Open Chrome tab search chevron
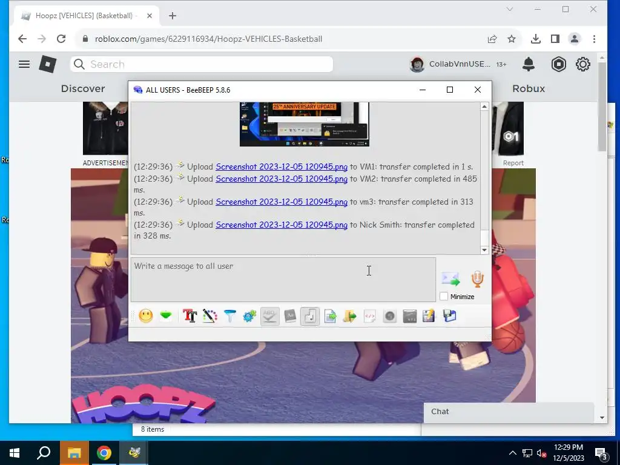 coord(510,9)
